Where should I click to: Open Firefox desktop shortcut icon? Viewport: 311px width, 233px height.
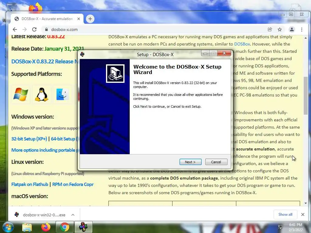(x=36, y=8)
